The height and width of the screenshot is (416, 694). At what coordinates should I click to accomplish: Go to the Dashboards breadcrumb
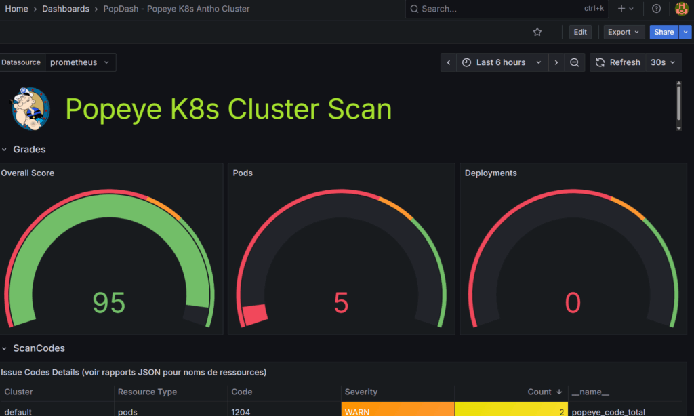[66, 9]
